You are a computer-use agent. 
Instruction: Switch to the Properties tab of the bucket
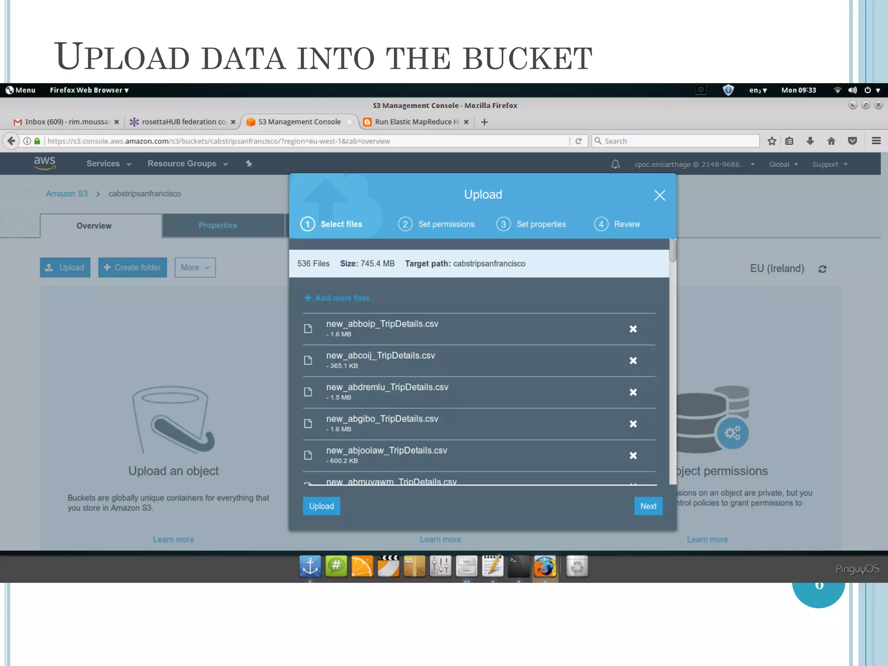(223, 225)
